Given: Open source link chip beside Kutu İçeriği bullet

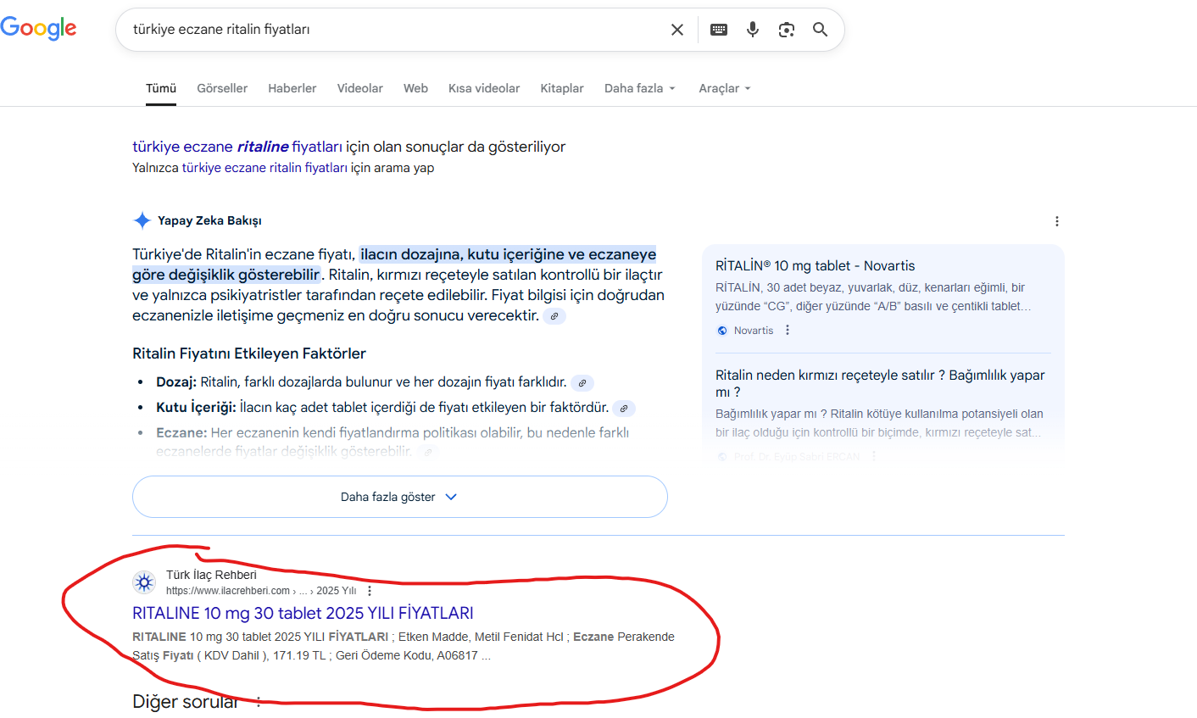Looking at the screenshot, I should (x=624, y=409).
